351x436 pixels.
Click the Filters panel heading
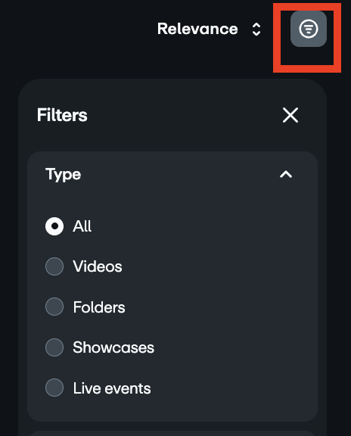(x=62, y=115)
